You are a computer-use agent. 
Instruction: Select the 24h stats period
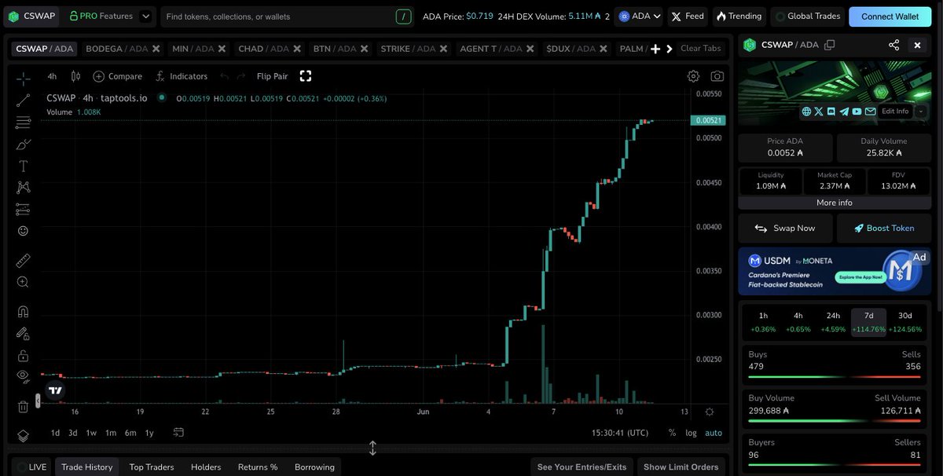[833, 322]
